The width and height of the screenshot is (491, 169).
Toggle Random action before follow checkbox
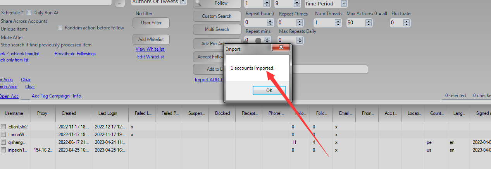pos(60,28)
